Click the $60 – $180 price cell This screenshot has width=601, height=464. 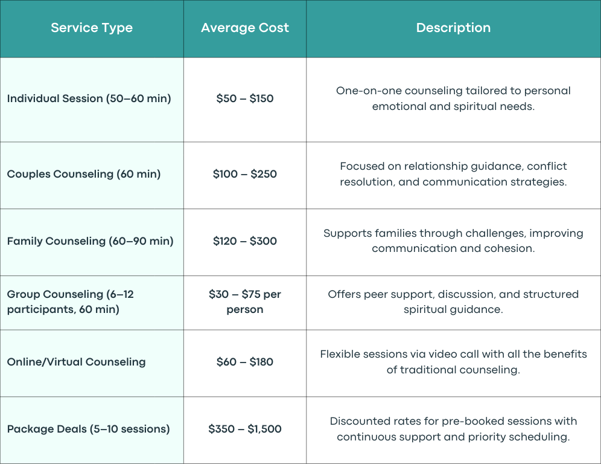point(245,362)
